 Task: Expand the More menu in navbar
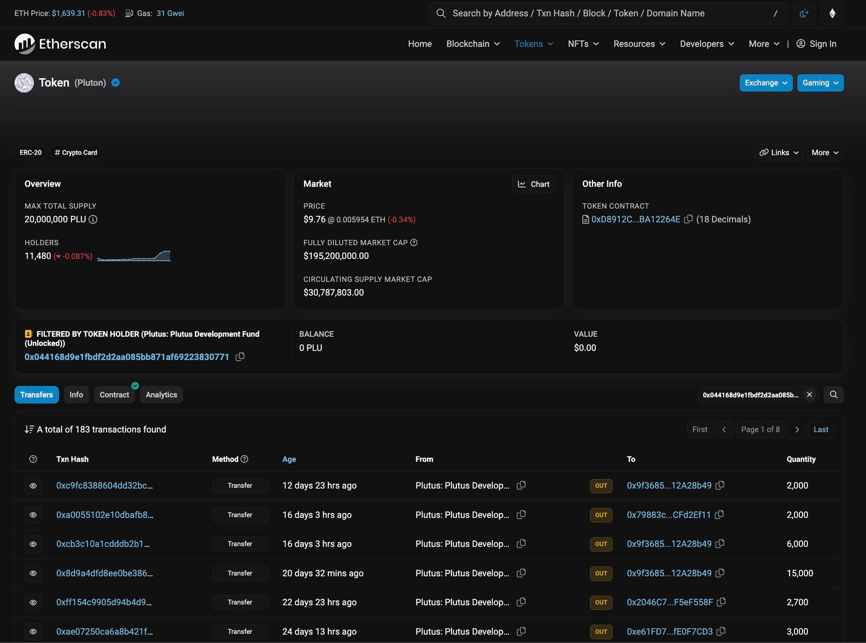764,44
